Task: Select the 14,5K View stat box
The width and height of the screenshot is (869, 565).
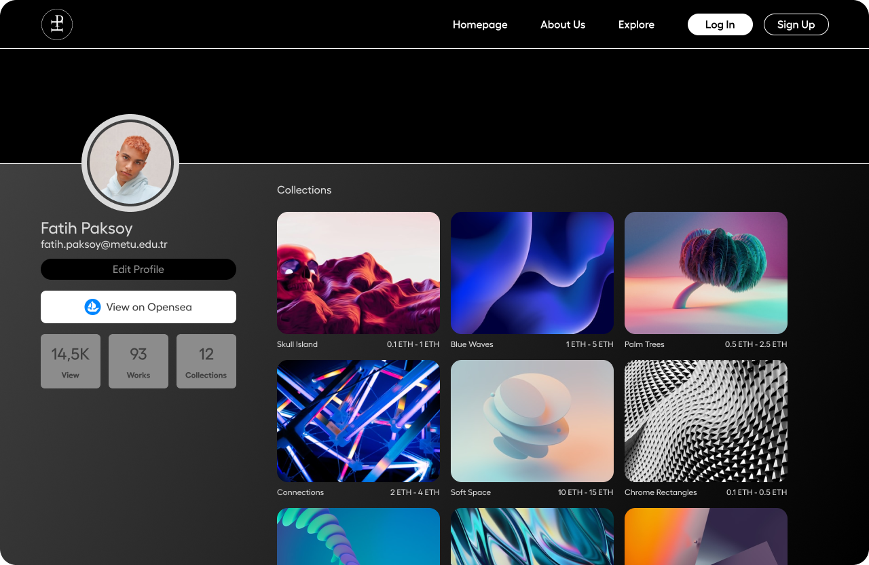Action: [71, 361]
